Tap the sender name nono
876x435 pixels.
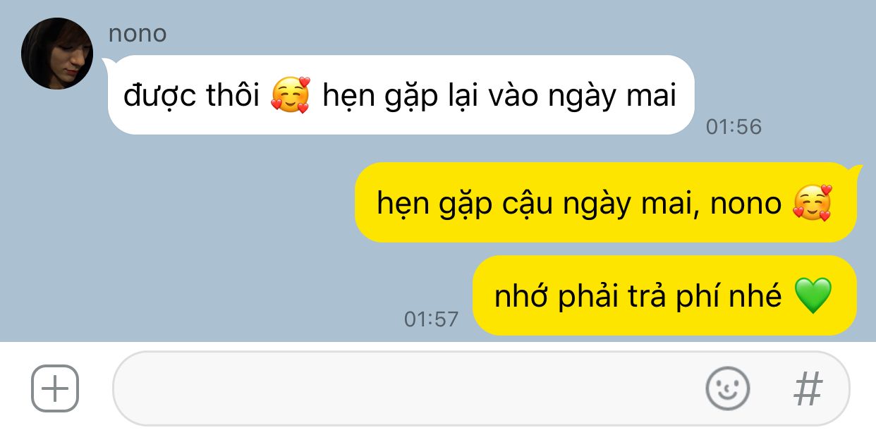click(138, 33)
